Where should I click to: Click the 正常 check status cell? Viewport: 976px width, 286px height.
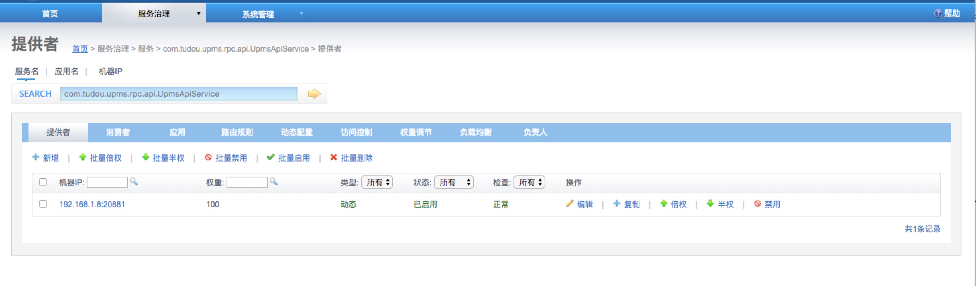pos(501,204)
